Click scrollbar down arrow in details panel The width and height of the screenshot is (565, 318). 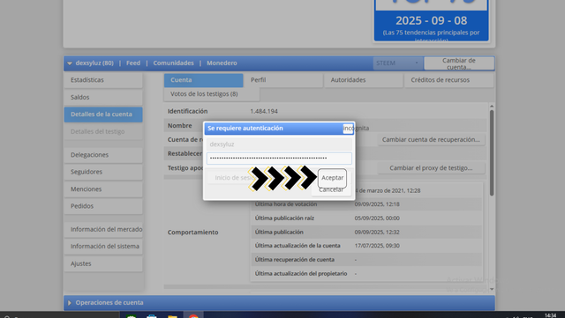click(x=492, y=289)
